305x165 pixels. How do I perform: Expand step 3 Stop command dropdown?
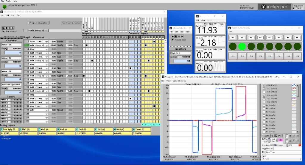(x=46, y=49)
